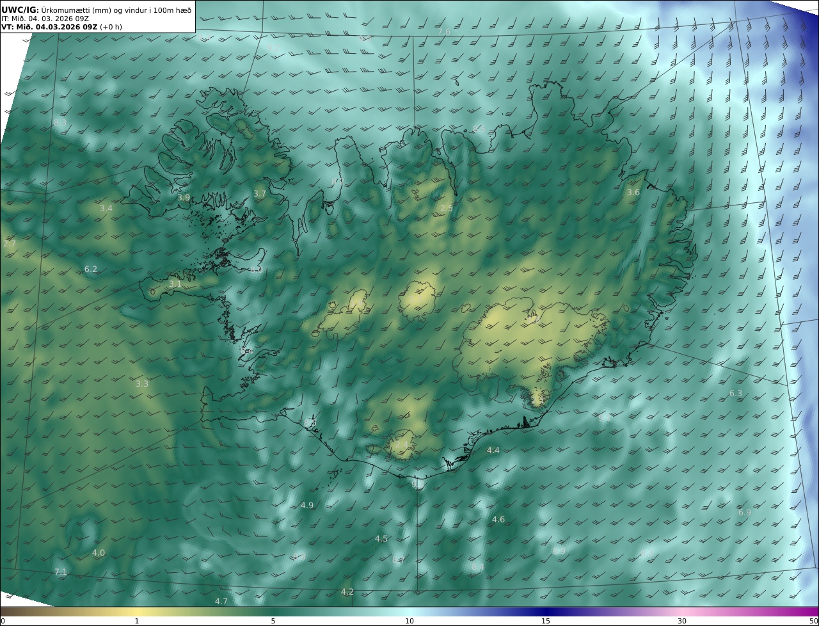Click the 4.7 value above the colorbar
This screenshot has width=819, height=626.
221,602
